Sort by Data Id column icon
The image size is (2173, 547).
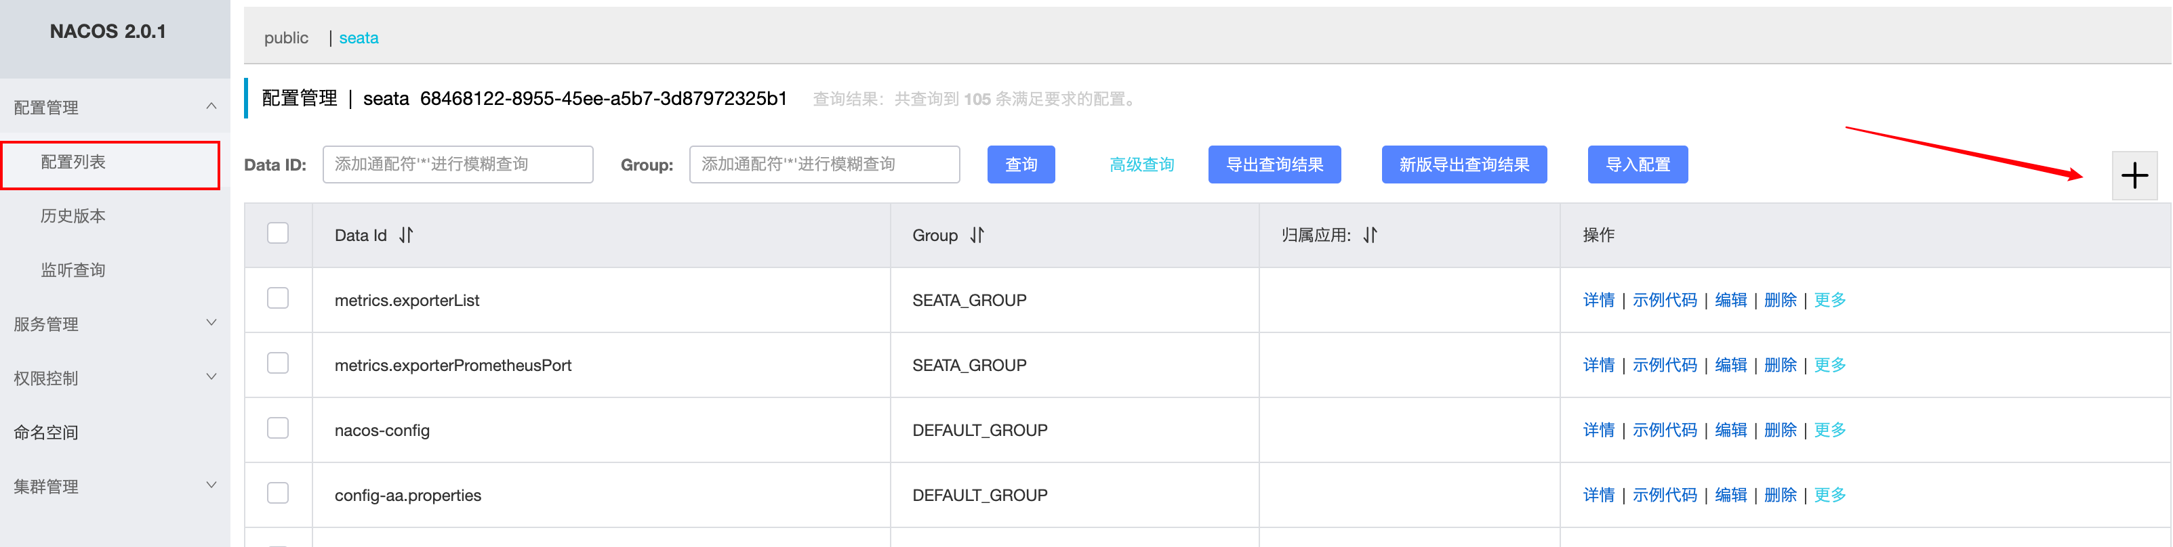pos(406,235)
